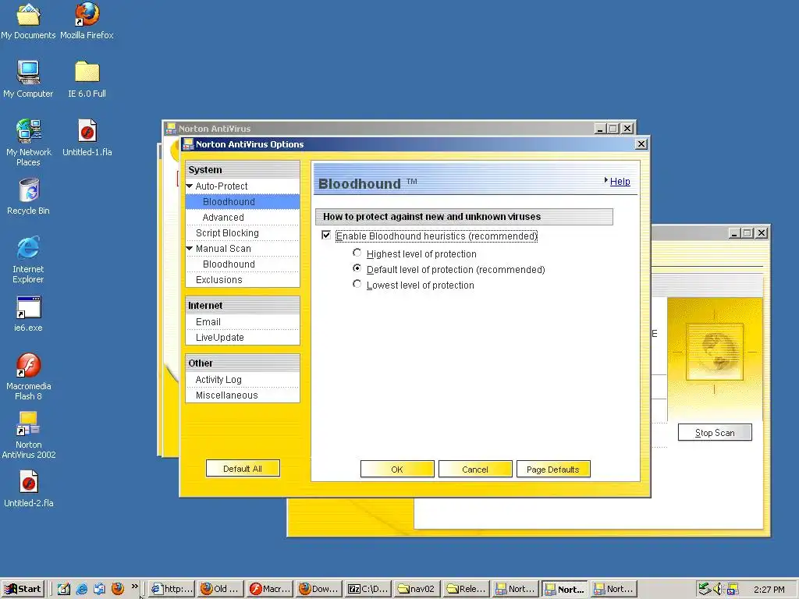Switch to Downloads taskbar button
This screenshot has height=599, width=799.
[x=318, y=589]
